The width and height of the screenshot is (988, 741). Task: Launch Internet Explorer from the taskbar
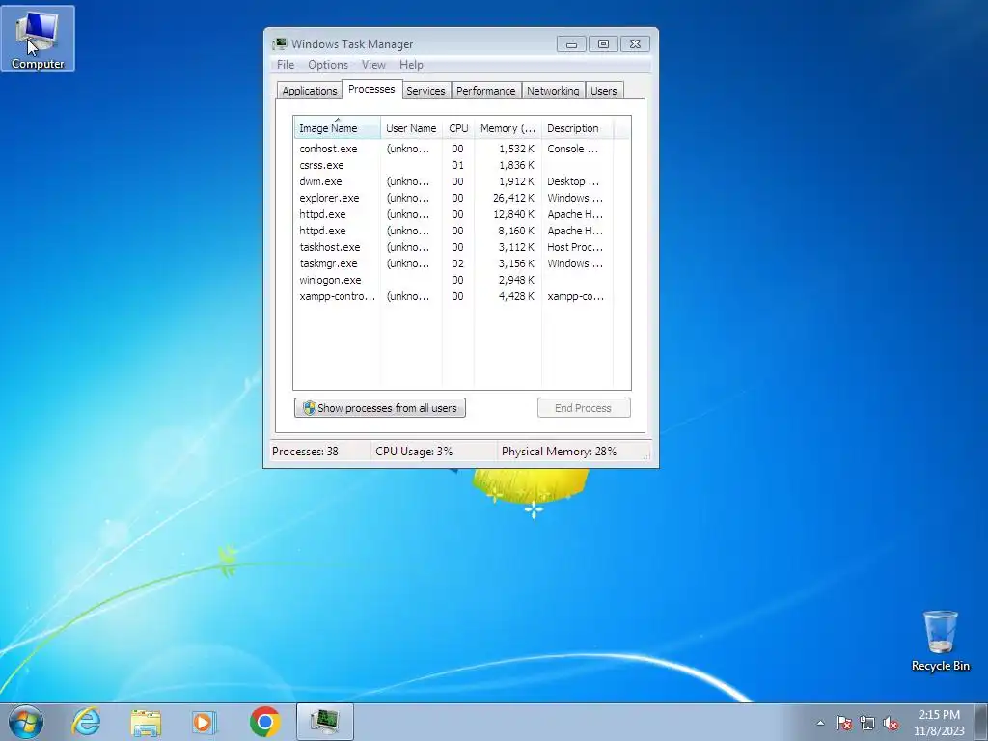click(86, 722)
